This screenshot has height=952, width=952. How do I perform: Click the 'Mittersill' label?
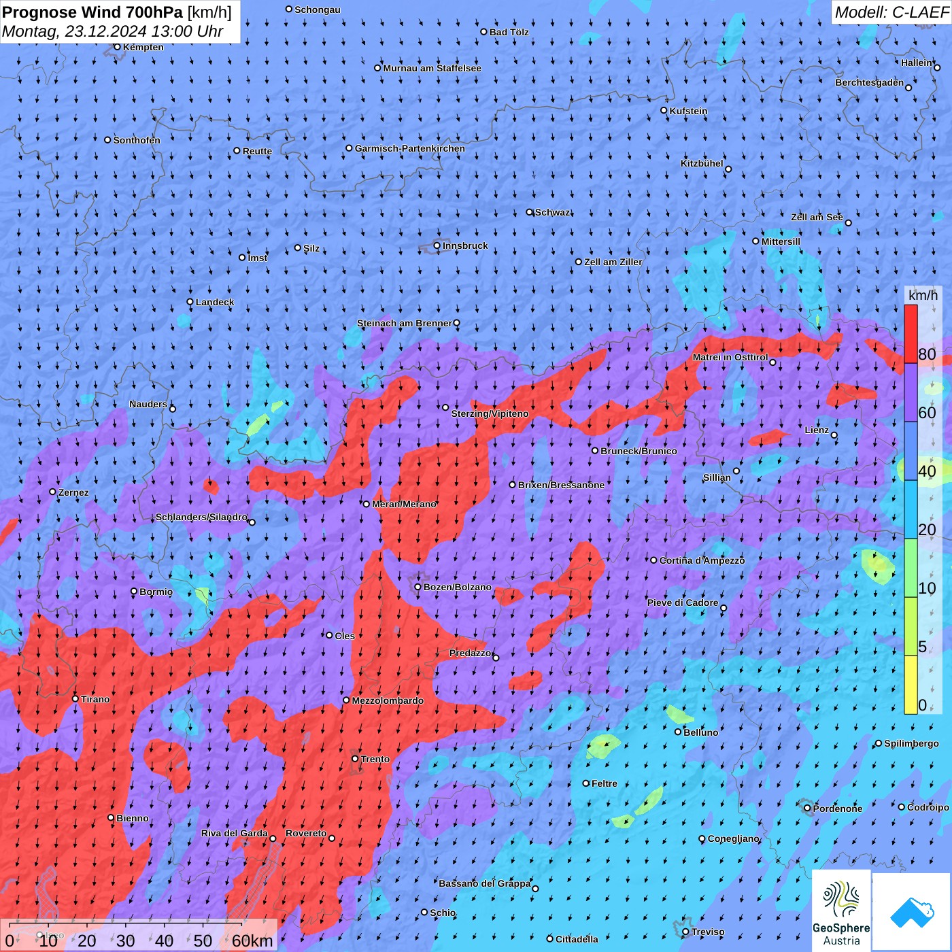coord(781,241)
